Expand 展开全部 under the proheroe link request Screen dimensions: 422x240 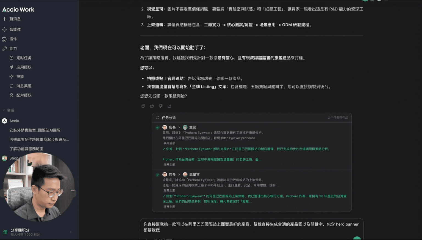[x=169, y=143]
